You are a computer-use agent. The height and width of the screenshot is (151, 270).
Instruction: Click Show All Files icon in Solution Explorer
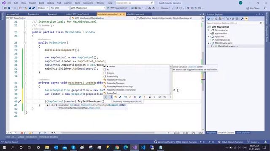click(x=237, y=18)
